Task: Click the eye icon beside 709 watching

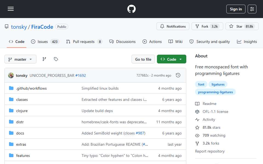Action: 197,135
